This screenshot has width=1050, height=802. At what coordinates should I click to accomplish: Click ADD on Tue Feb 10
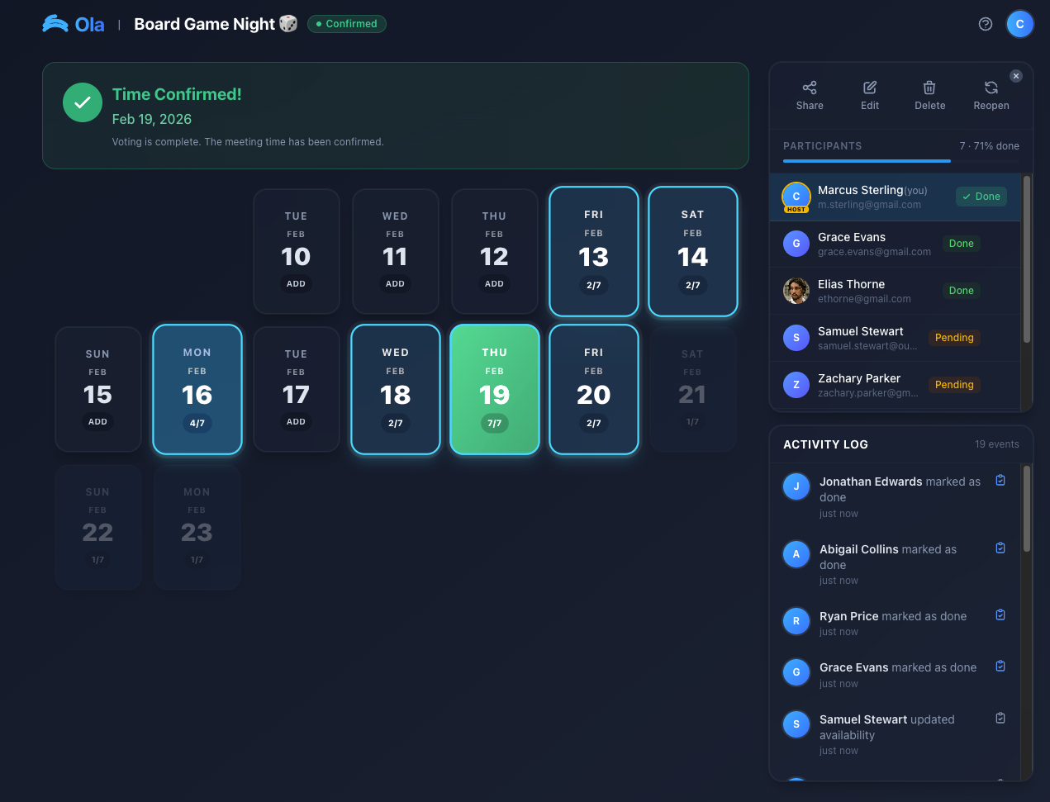[x=296, y=283]
